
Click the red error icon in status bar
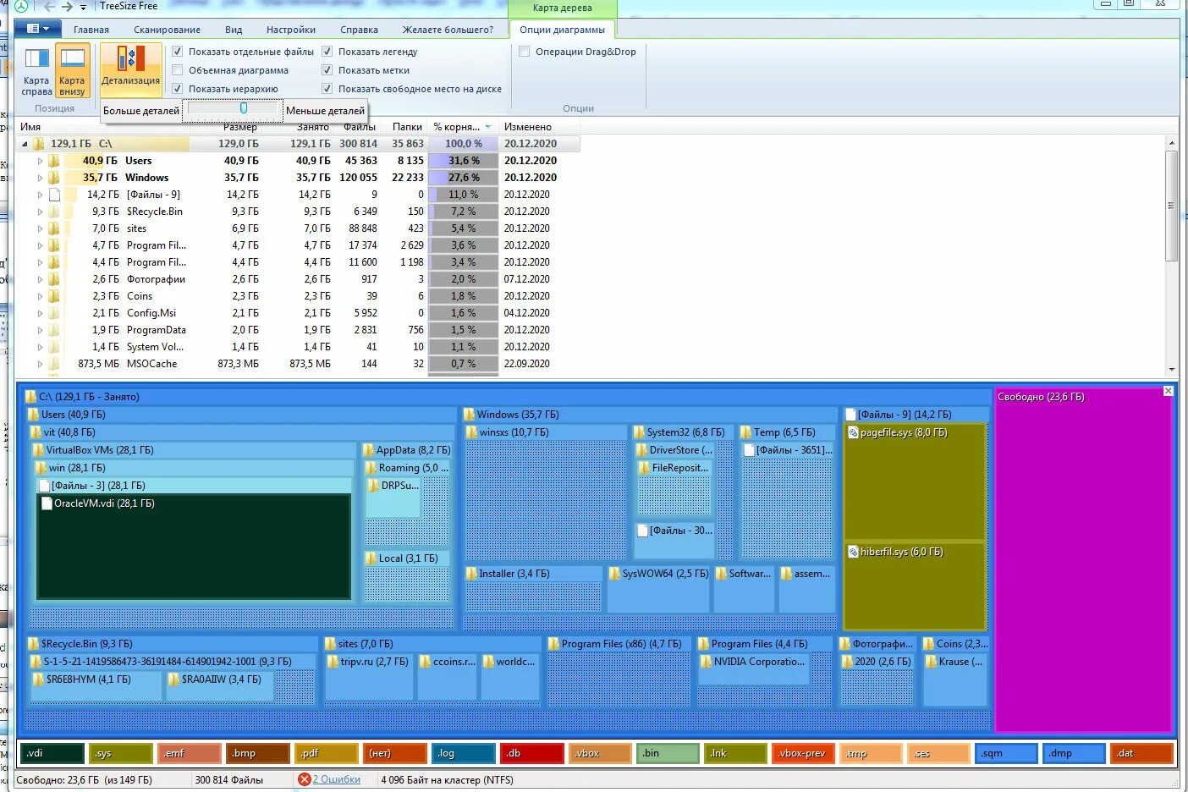(305, 779)
